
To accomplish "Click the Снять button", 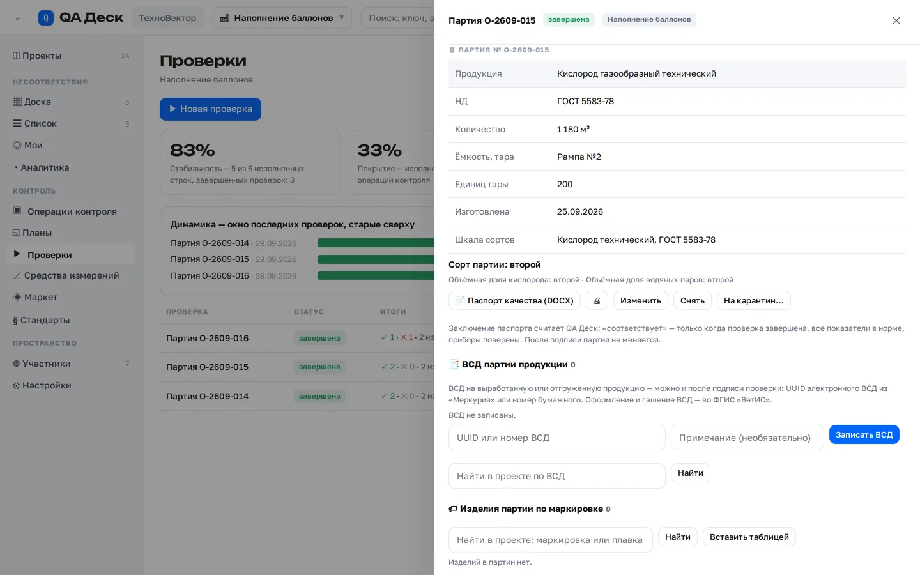I will [693, 300].
